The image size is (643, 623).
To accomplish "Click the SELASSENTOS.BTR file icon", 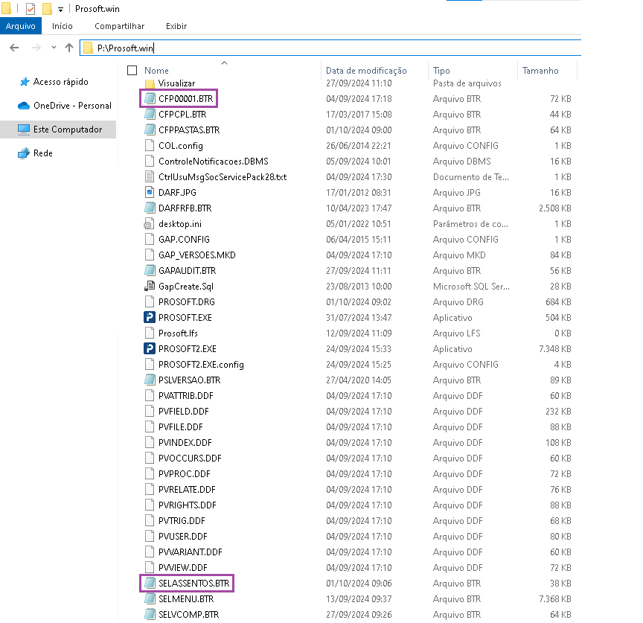I will click(150, 584).
